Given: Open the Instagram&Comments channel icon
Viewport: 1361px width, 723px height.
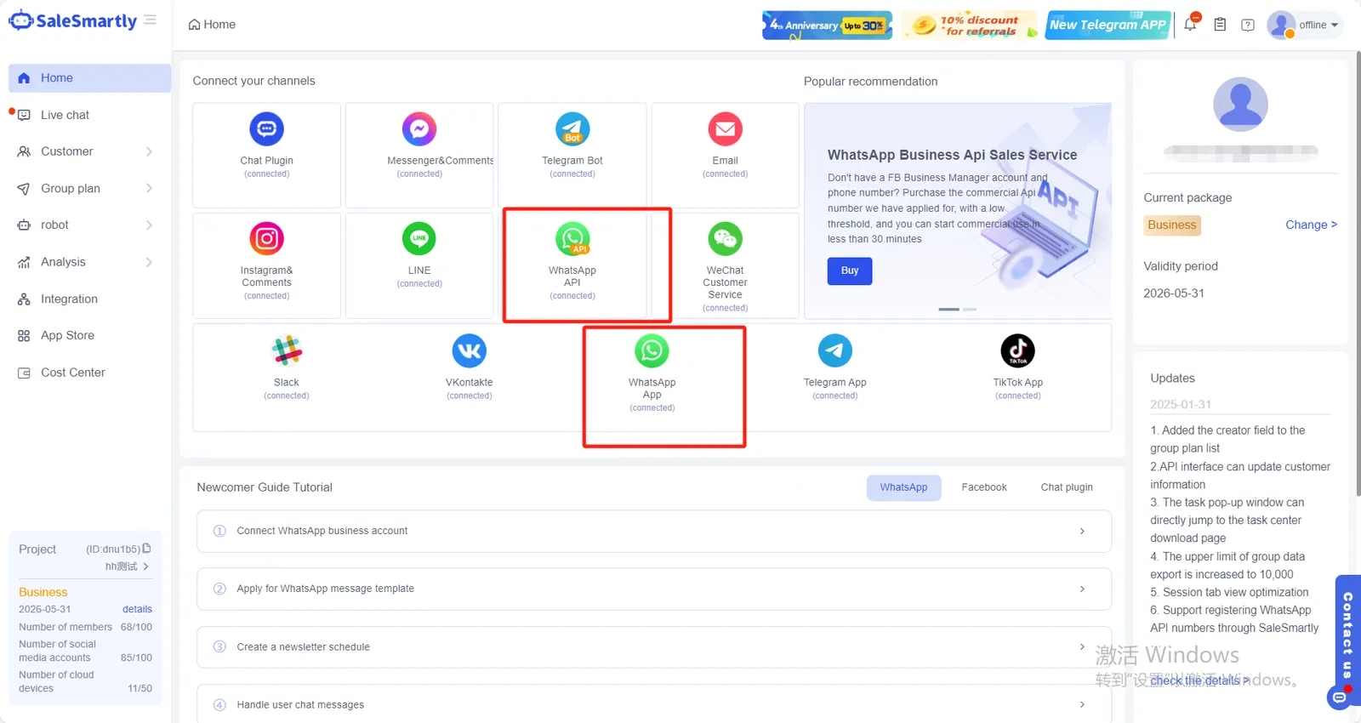Looking at the screenshot, I should (266, 239).
